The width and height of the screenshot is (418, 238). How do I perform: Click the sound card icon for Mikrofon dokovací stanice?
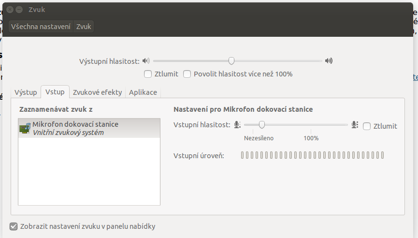pos(25,128)
